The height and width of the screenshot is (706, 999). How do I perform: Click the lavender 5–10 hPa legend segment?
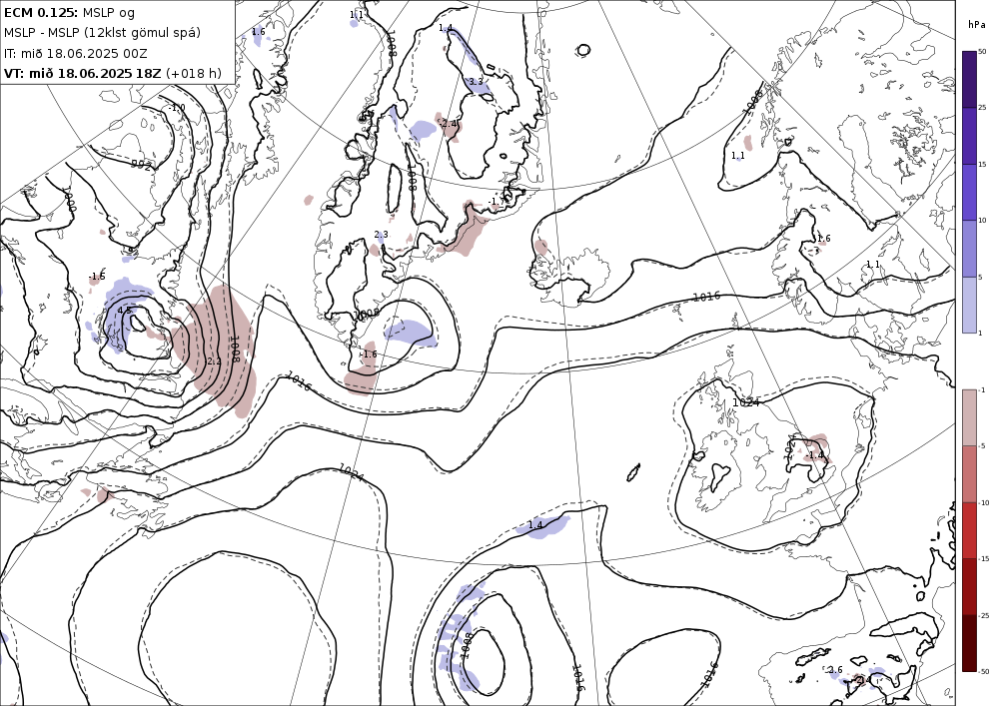[969, 249]
